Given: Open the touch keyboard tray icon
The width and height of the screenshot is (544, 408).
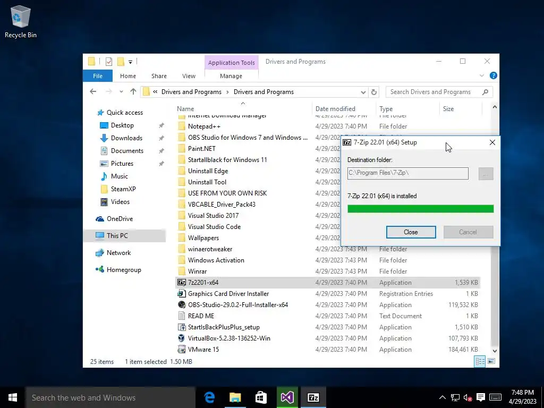Looking at the screenshot, I should coord(495,397).
